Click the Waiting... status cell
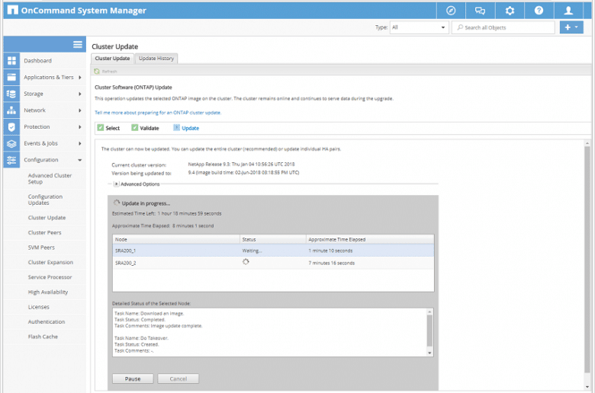 252,251
